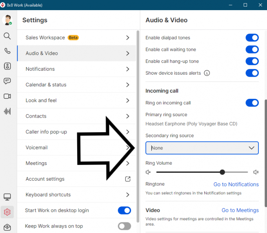Open the video meetings camera icon
The height and width of the screenshot is (233, 267).
coord(7,96)
